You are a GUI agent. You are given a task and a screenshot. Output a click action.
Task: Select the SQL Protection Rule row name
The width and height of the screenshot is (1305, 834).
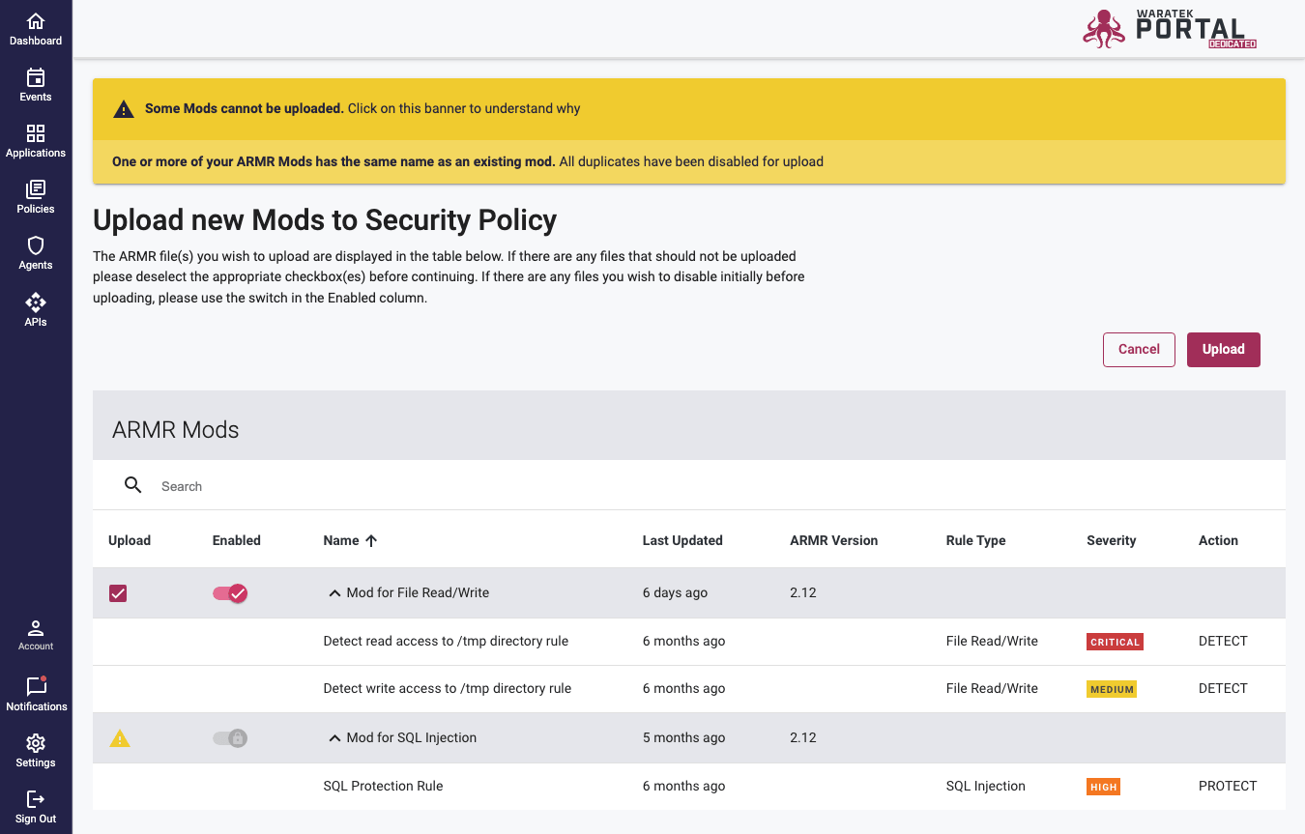coord(383,786)
